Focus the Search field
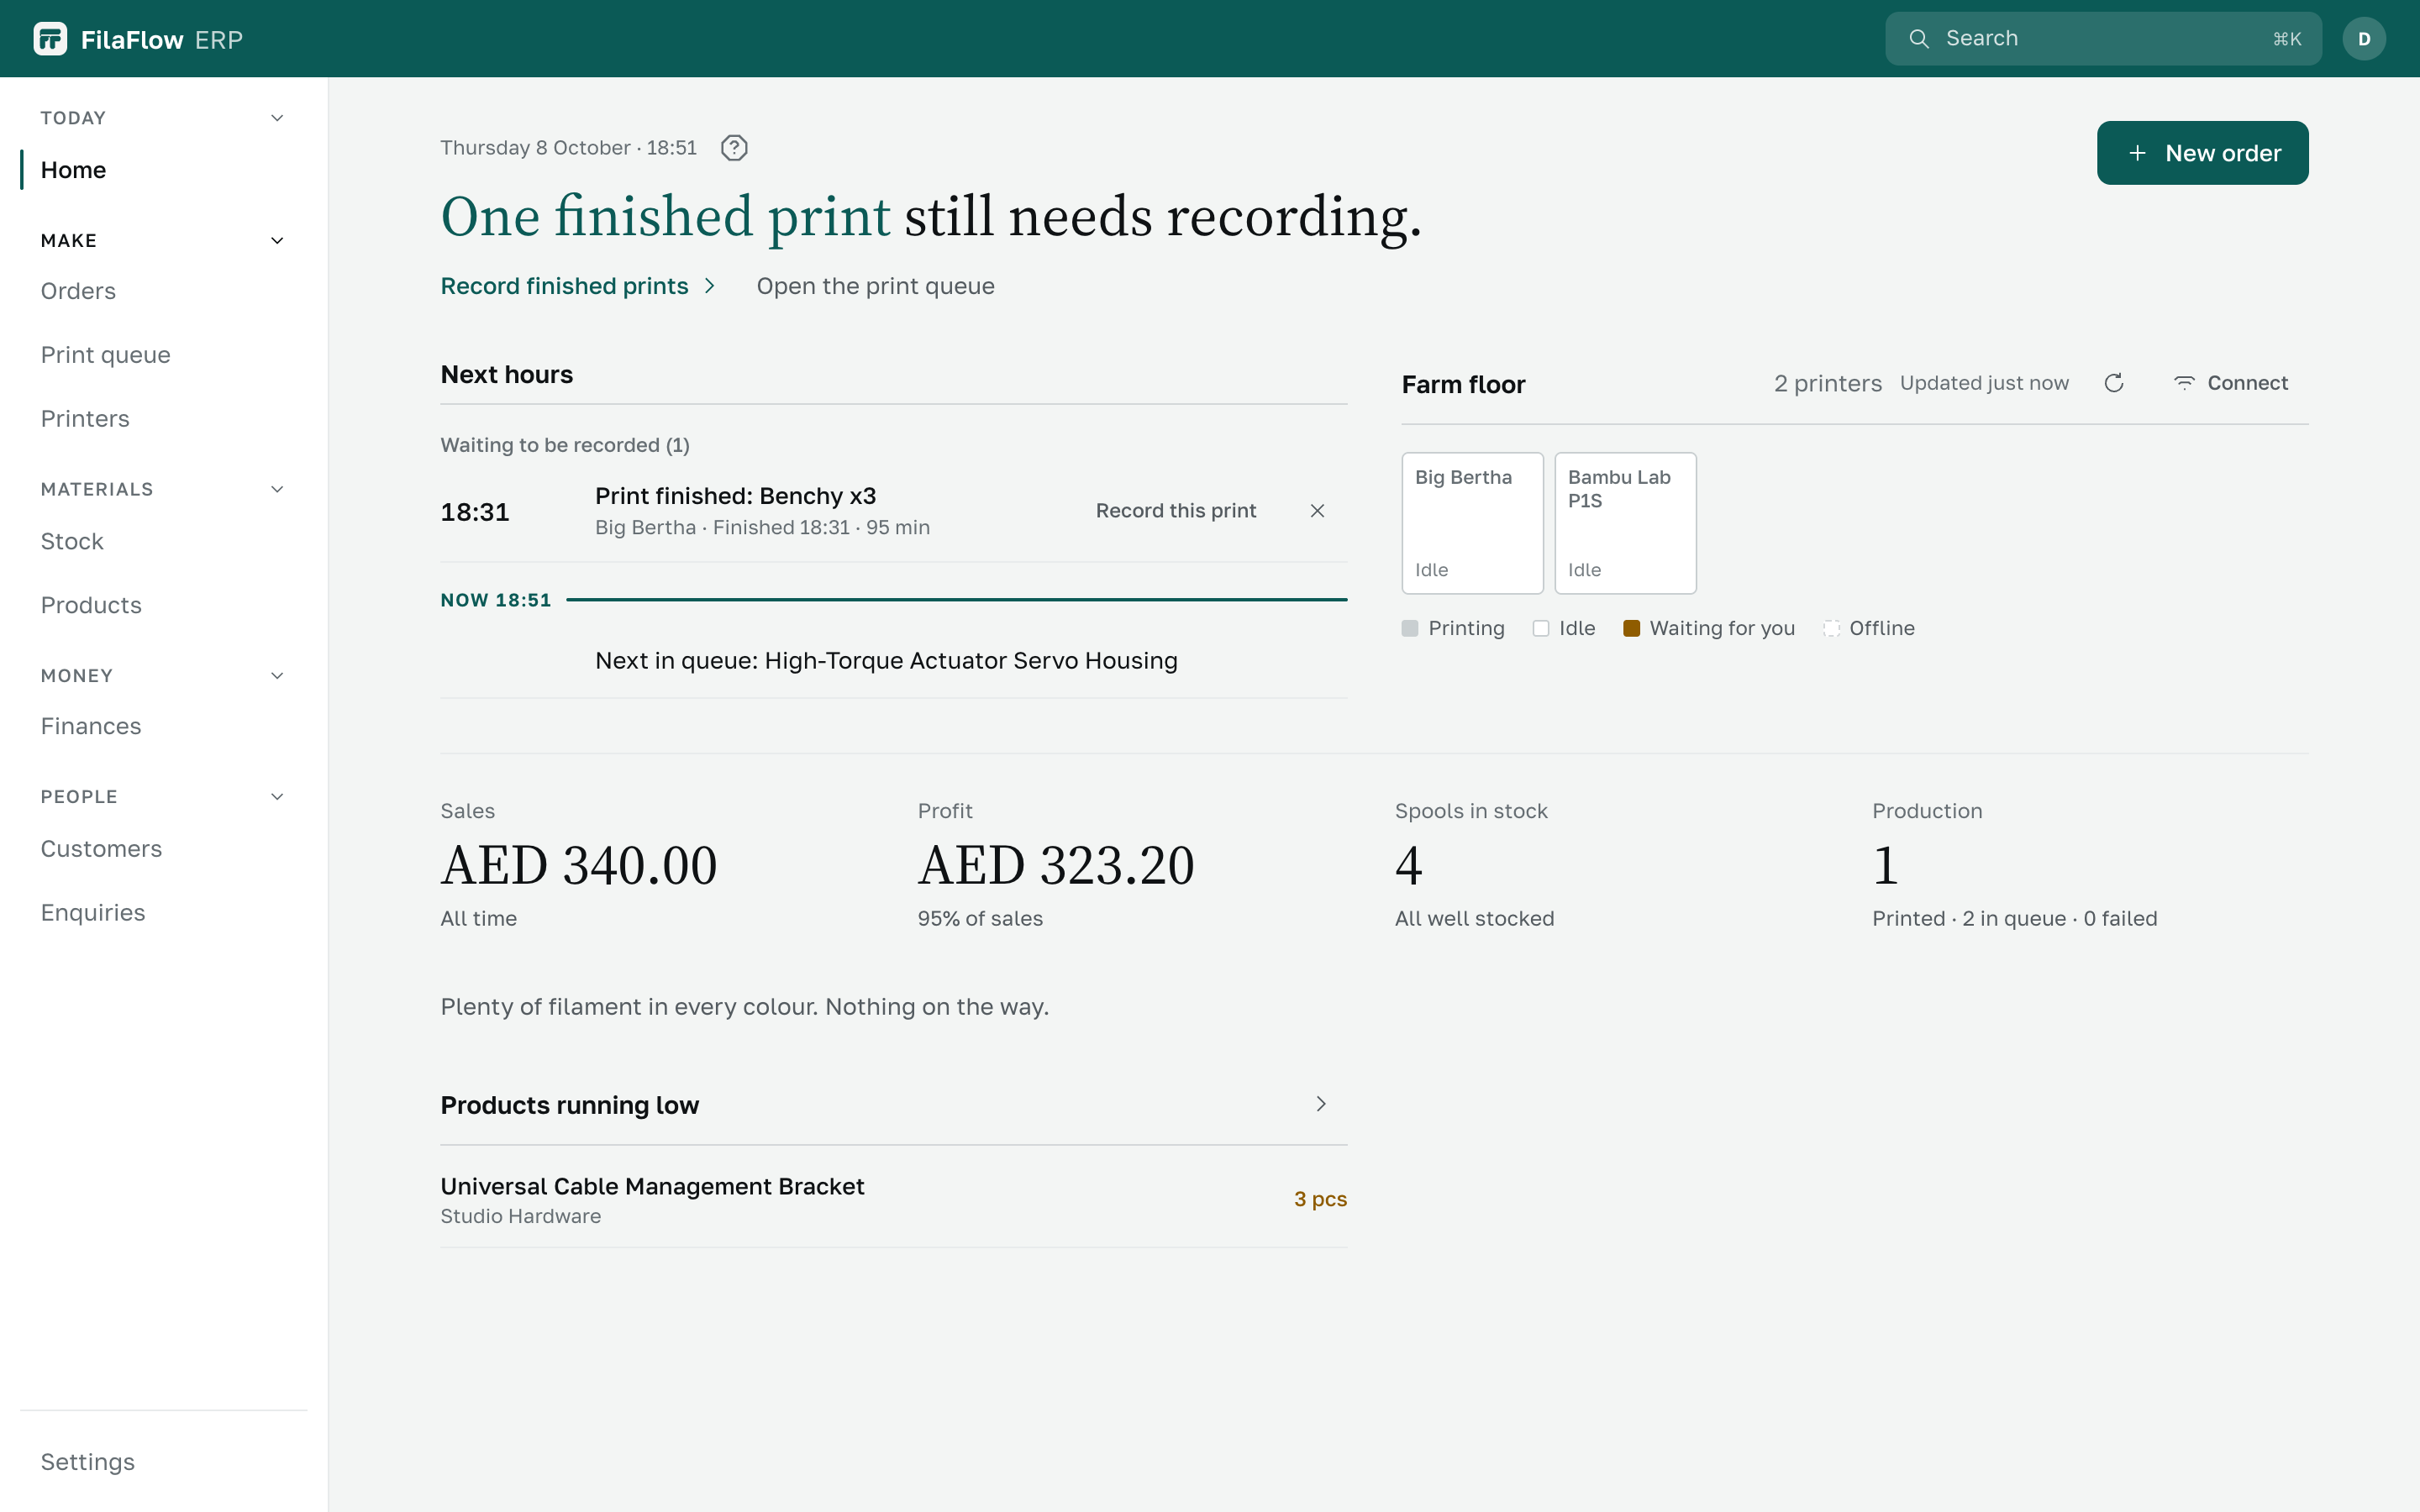Image resolution: width=2420 pixels, height=1512 pixels. pyautogui.click(x=2103, y=39)
